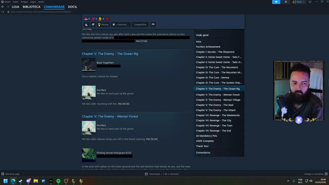Open the announcements megaphone button

(276, 2)
